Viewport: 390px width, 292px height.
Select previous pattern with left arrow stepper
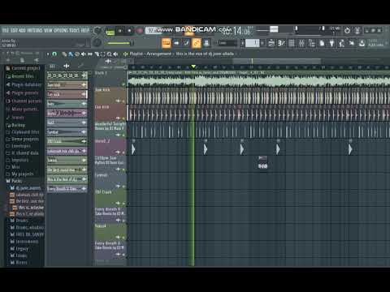pos(242,43)
